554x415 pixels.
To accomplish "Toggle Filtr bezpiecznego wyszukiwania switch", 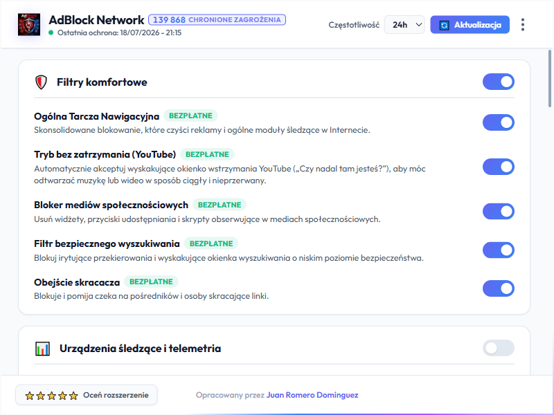I will 498,250.
